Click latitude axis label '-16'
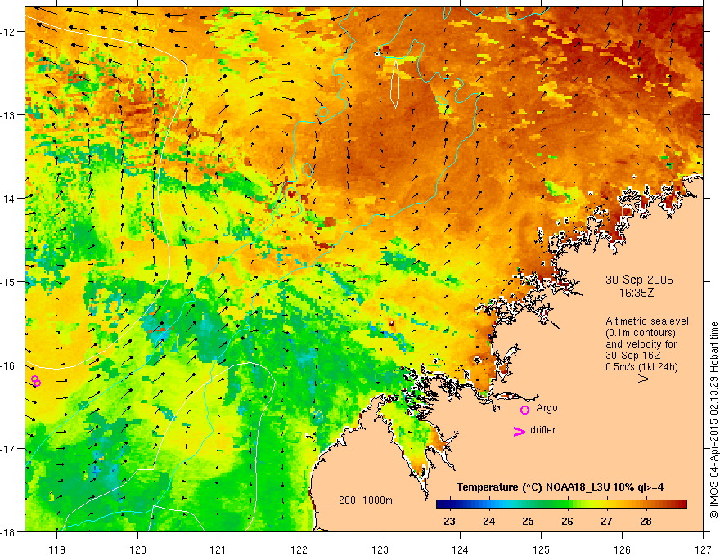Image resolution: width=720 pixels, height=556 pixels. [8, 365]
